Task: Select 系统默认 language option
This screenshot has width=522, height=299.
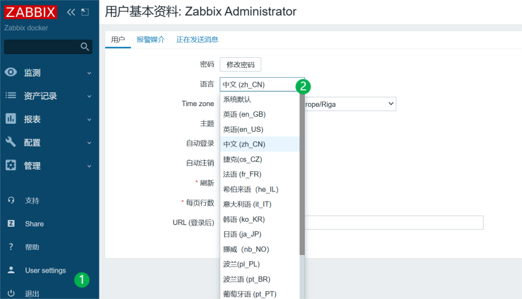Action: tap(260, 99)
